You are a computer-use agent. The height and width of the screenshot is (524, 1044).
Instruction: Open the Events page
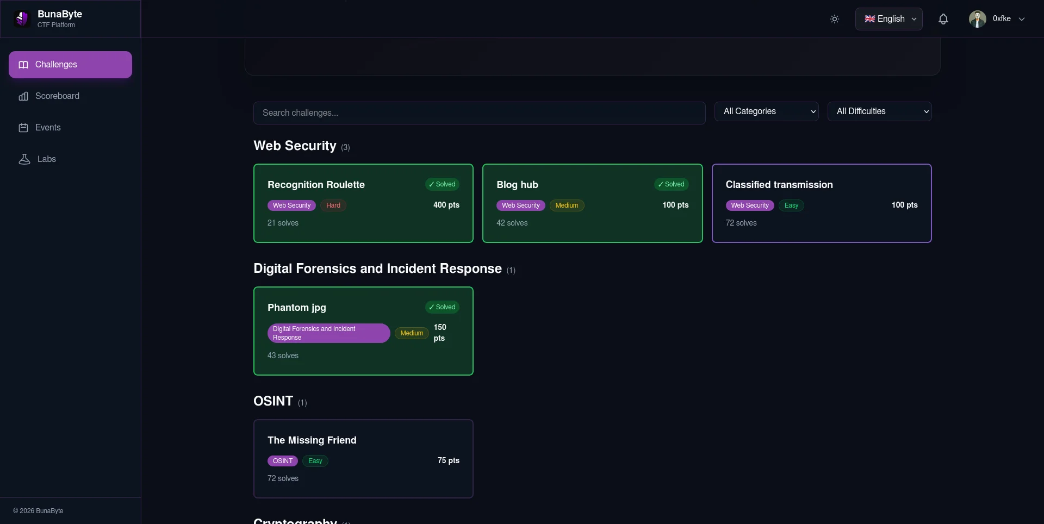[x=70, y=128]
